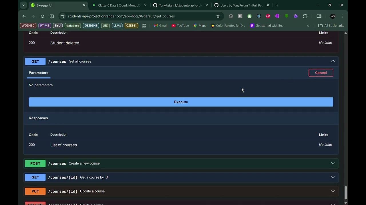Open Get started with Bo... bookmark

pyautogui.click(x=267, y=26)
